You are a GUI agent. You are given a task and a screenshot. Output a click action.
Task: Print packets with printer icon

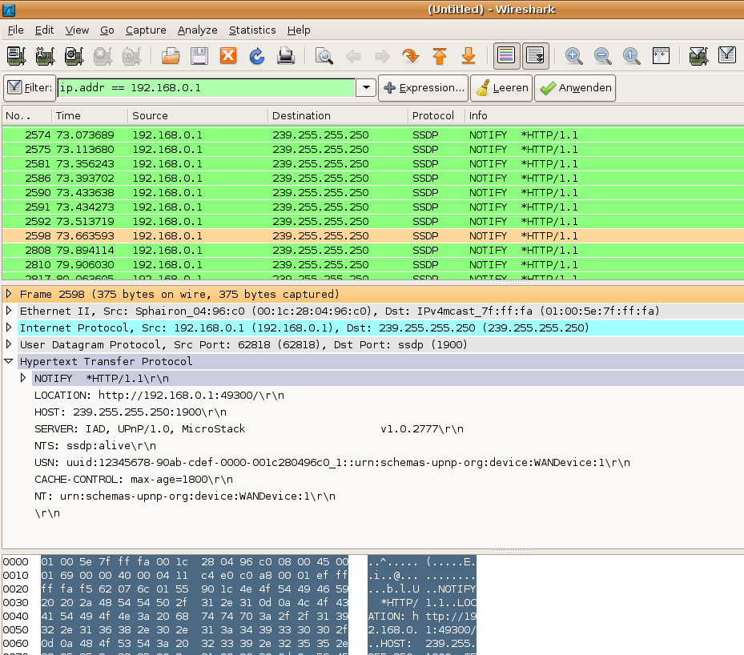(286, 56)
